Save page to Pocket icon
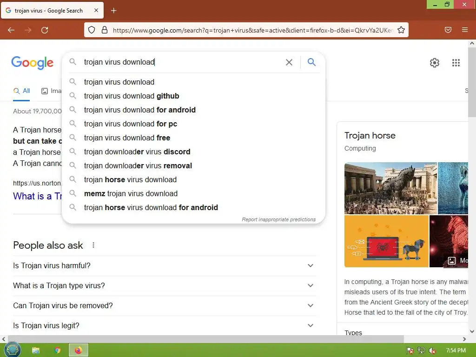Screen dimensions: 476x357 point(448,30)
